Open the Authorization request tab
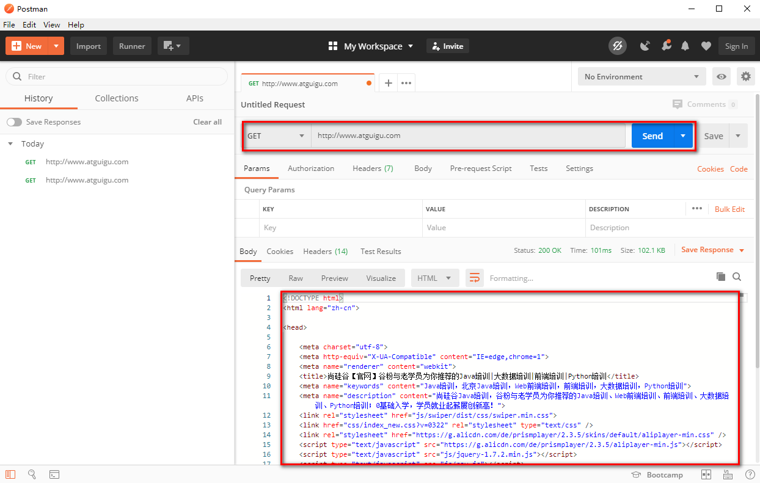This screenshot has width=760, height=483. tap(311, 169)
